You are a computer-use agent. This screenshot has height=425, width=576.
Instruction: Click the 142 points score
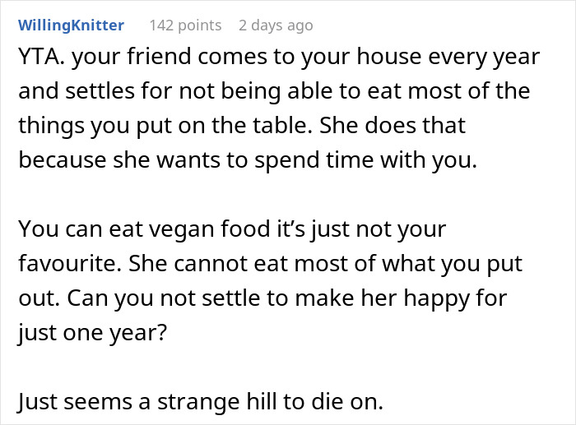click(x=185, y=25)
